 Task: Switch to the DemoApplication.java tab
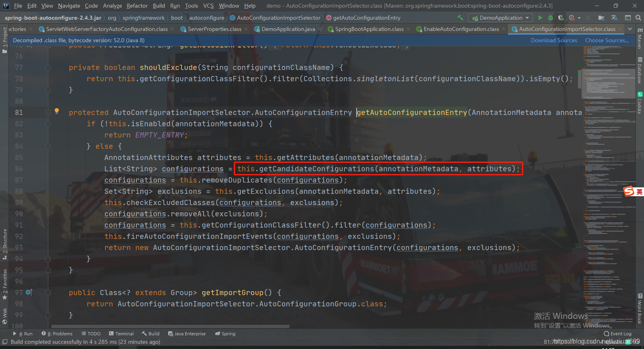[x=288, y=29]
